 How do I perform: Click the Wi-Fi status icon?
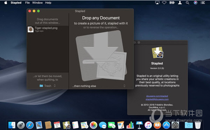164,3
